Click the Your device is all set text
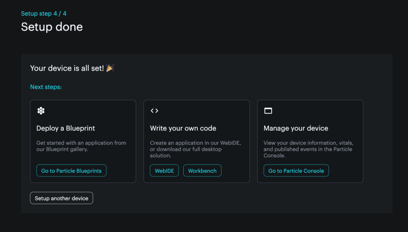408x232 pixels. click(67, 68)
